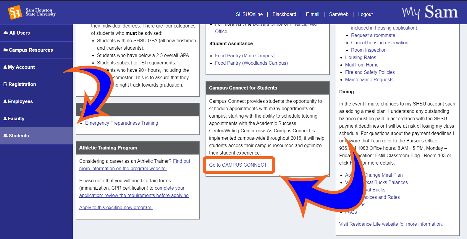Open the Food Pantry (Woodlands Campus) link
467x239 pixels.
point(251,63)
